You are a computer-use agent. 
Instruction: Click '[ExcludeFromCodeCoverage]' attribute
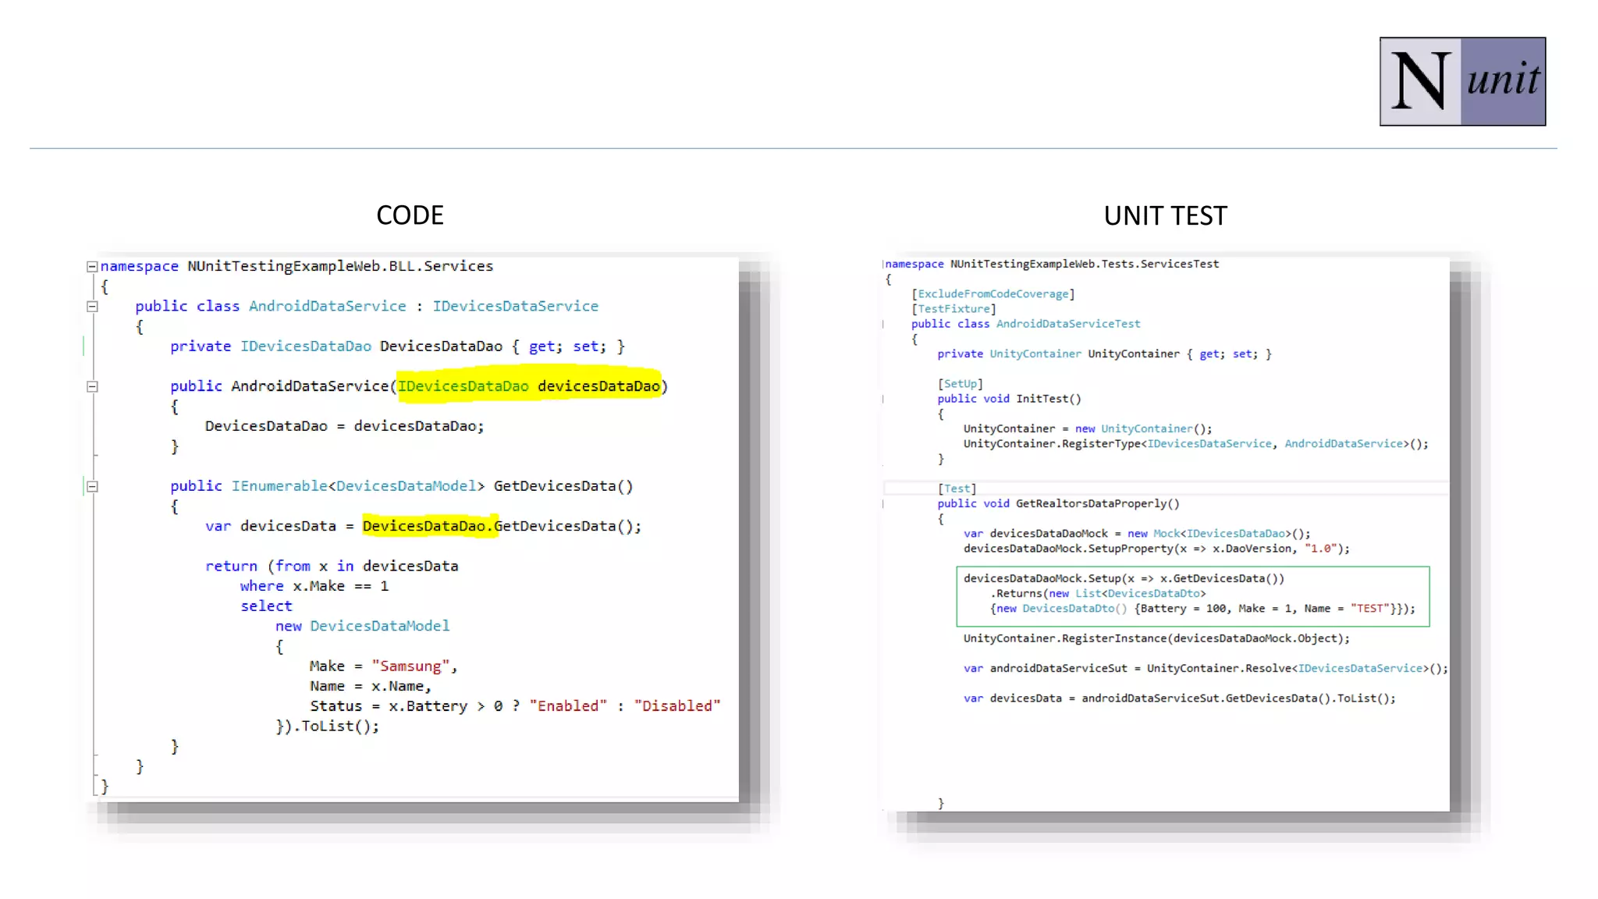coord(993,293)
